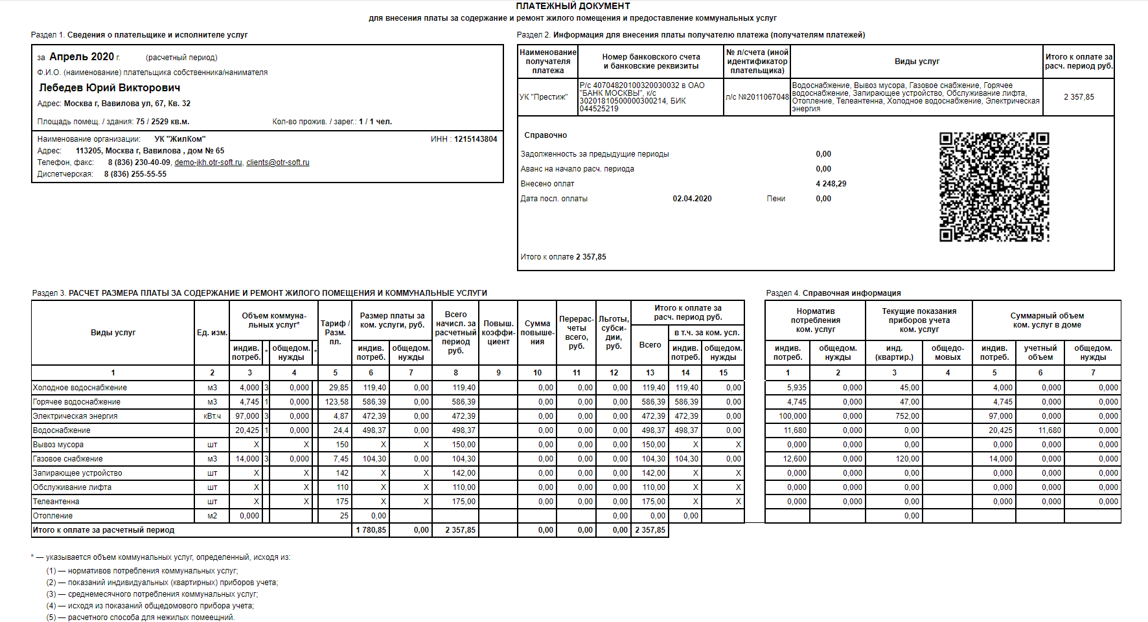Select the billing period "Апрель 2020"

pyautogui.click(x=82, y=57)
